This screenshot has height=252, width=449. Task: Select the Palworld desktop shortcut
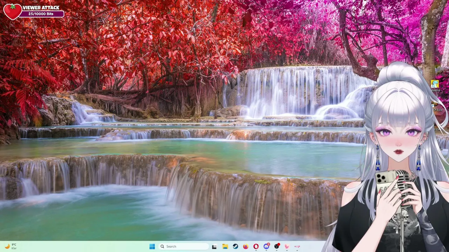pyautogui.click(x=435, y=86)
